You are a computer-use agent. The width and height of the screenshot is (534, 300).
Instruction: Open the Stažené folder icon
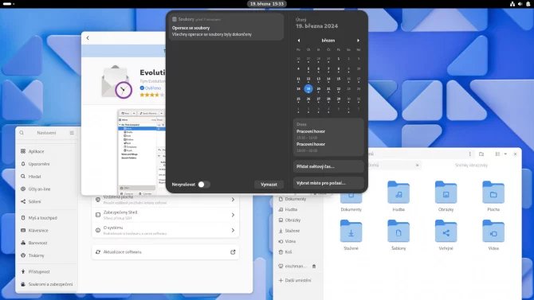351,231
